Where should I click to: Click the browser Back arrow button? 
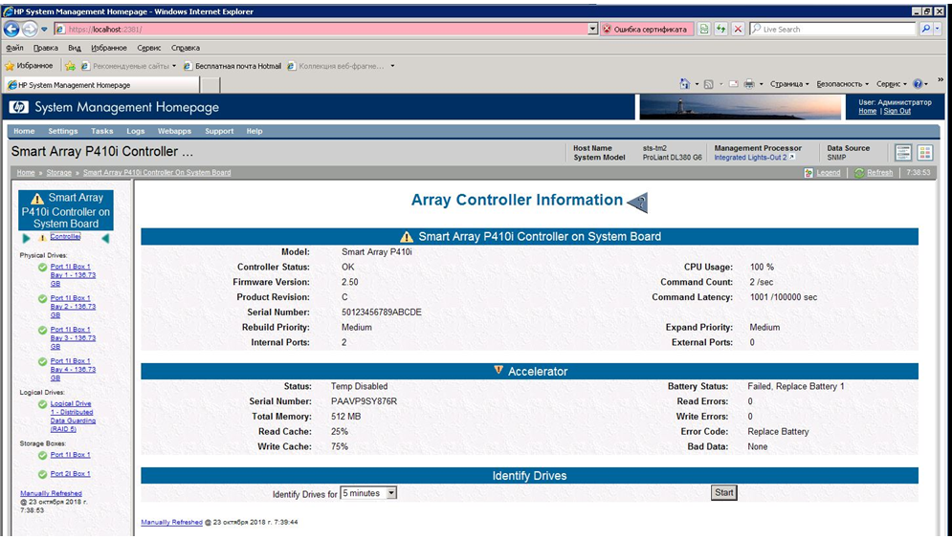pos(11,29)
